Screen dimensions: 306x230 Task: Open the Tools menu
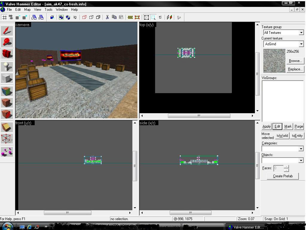(48, 9)
